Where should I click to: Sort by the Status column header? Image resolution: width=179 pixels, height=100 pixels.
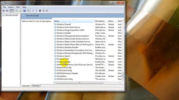pos(112,21)
